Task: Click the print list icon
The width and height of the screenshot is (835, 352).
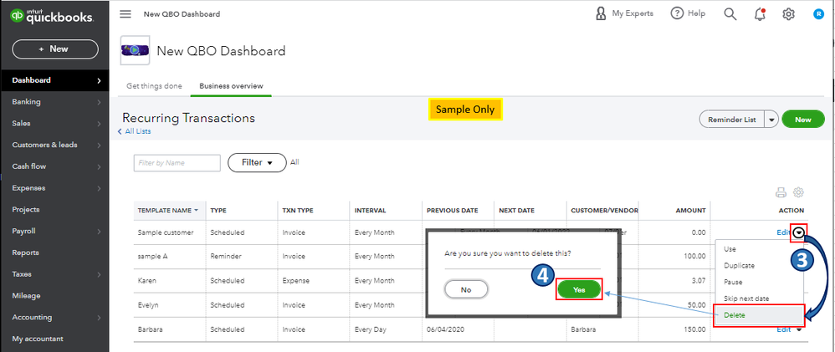Action: coord(781,192)
